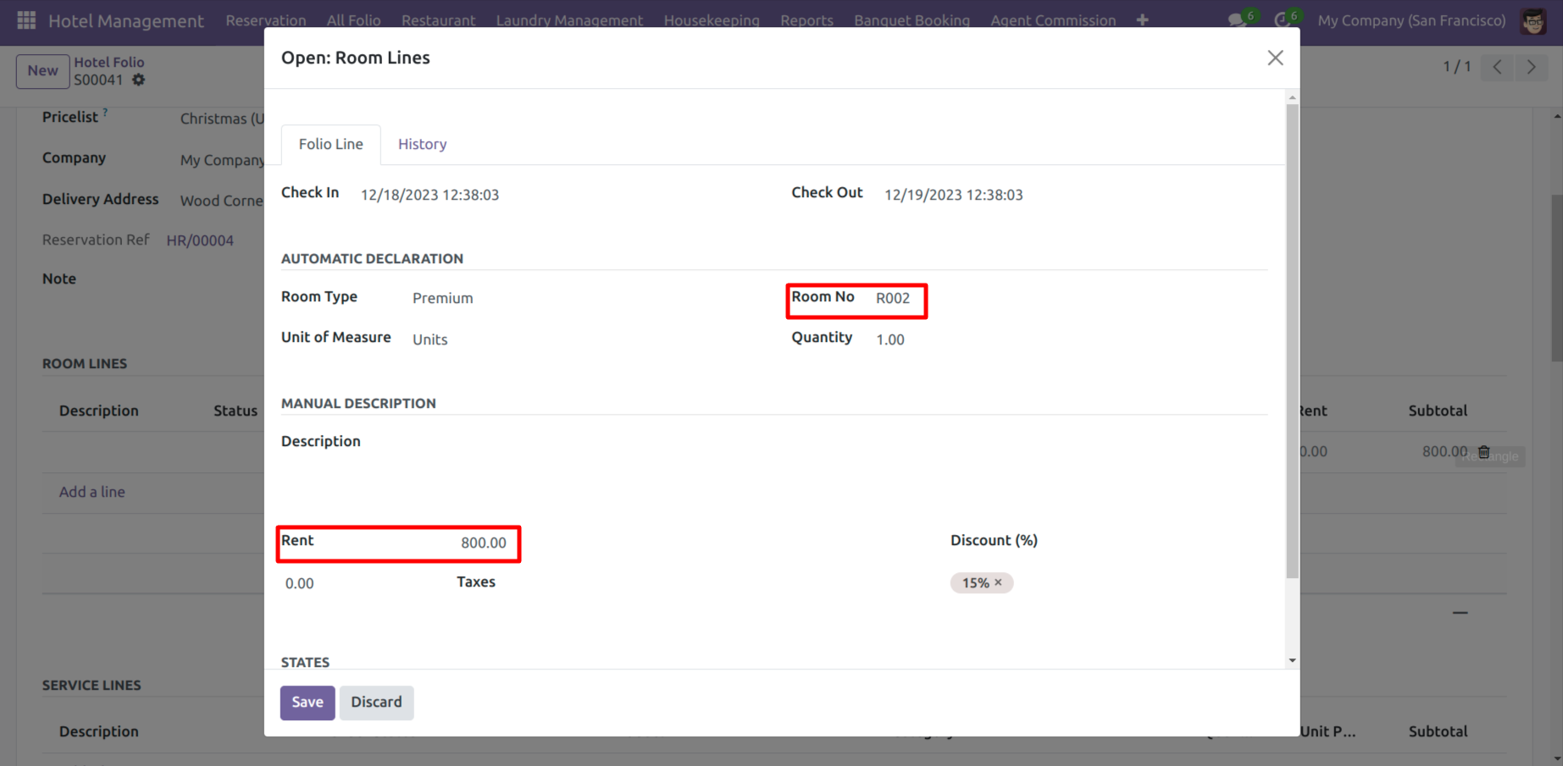The width and height of the screenshot is (1563, 766).
Task: Go to the next record arrow
Action: click(x=1531, y=67)
